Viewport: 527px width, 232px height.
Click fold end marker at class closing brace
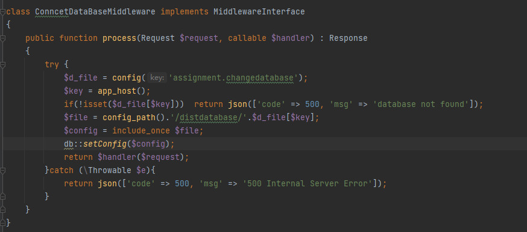pyautogui.click(x=2, y=222)
